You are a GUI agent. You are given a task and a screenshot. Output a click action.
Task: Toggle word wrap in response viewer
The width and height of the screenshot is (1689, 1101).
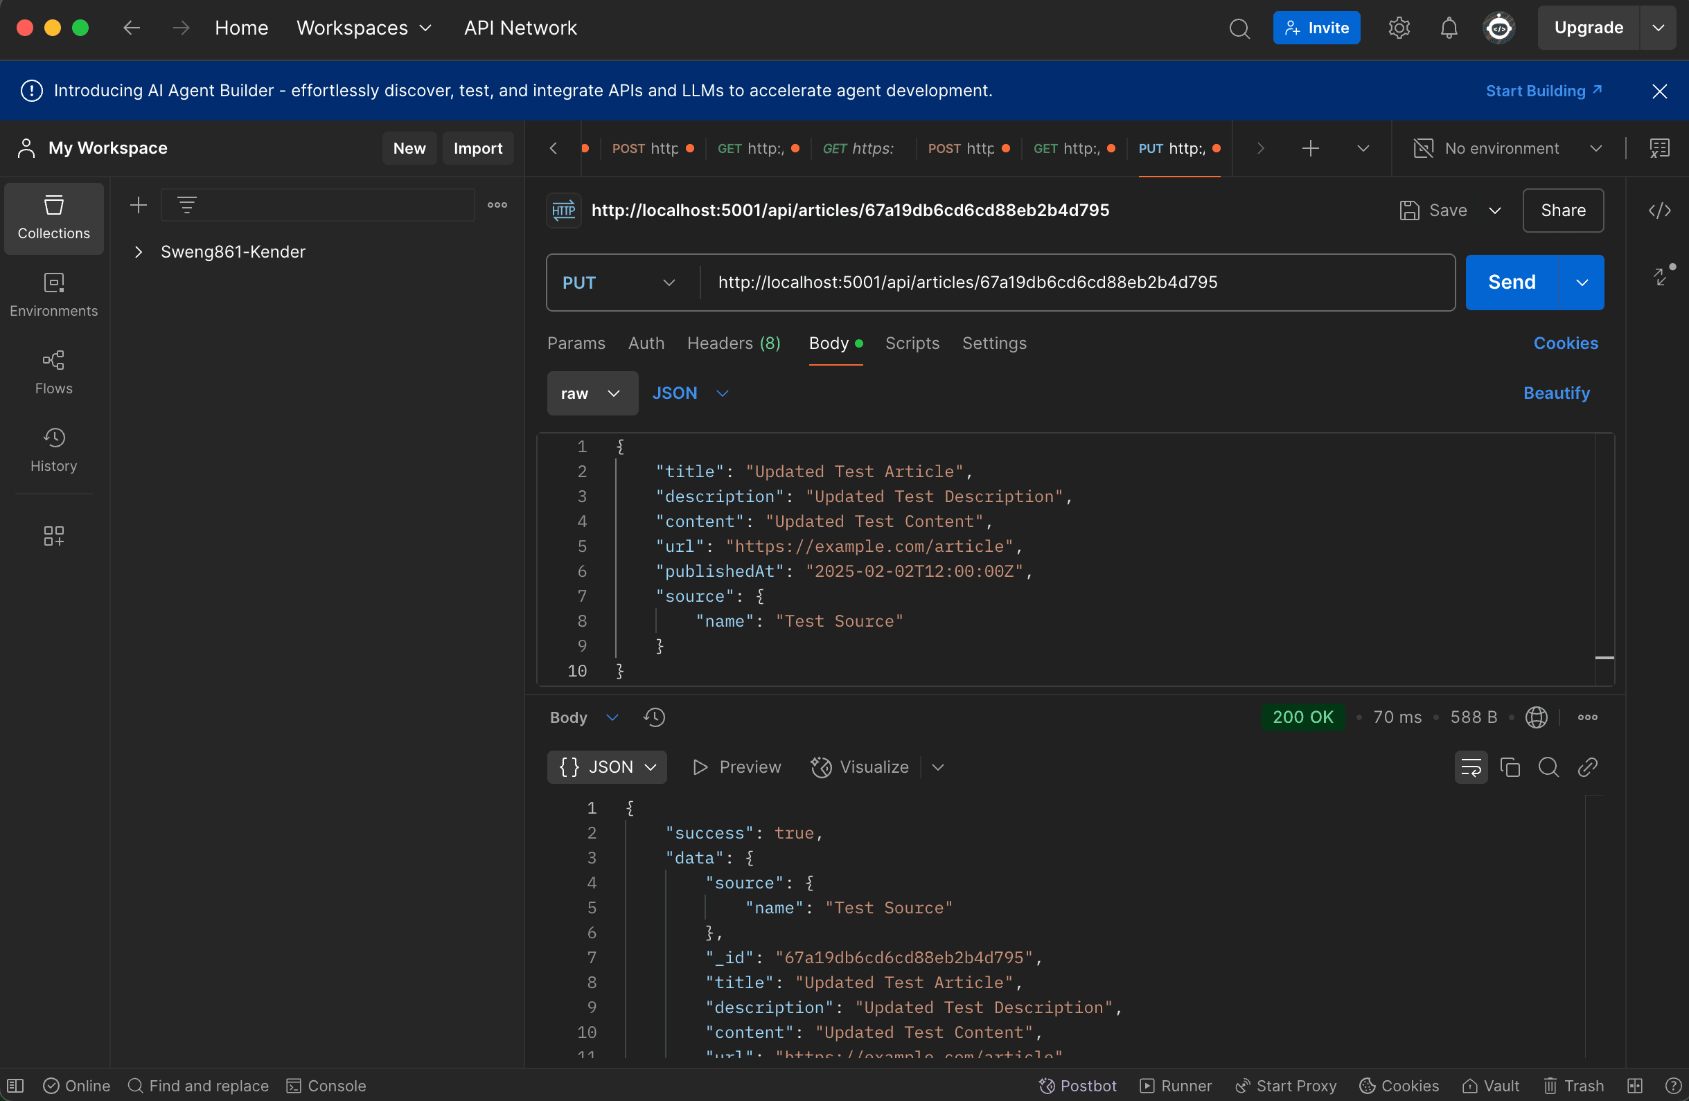point(1470,767)
